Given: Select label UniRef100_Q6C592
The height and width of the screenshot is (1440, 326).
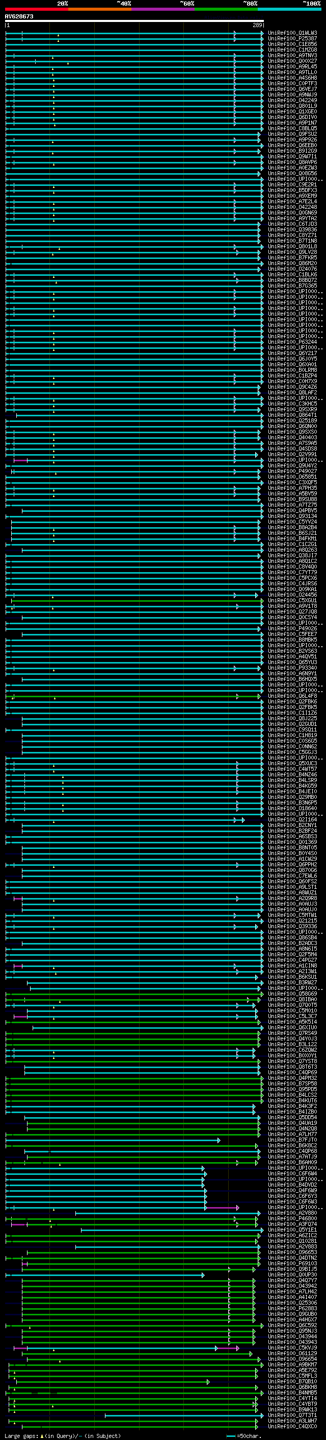Looking at the screenshot, I should point(292,1326).
